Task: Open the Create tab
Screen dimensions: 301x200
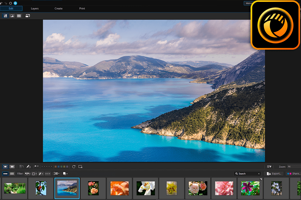Action: click(59, 8)
